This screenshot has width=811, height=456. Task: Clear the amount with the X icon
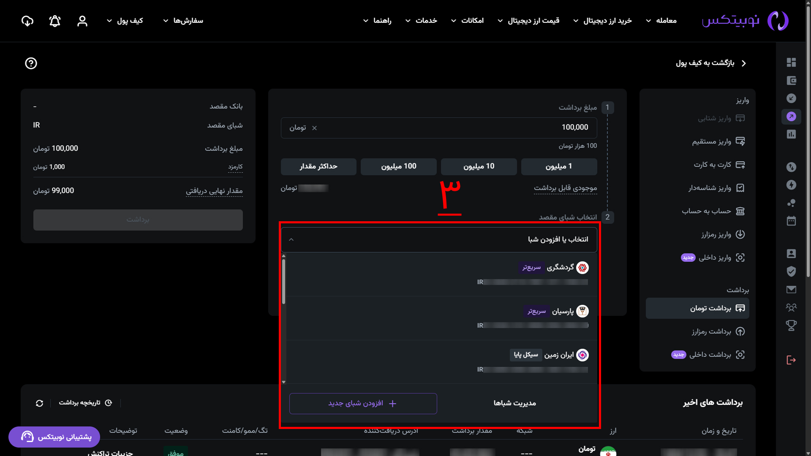click(314, 128)
